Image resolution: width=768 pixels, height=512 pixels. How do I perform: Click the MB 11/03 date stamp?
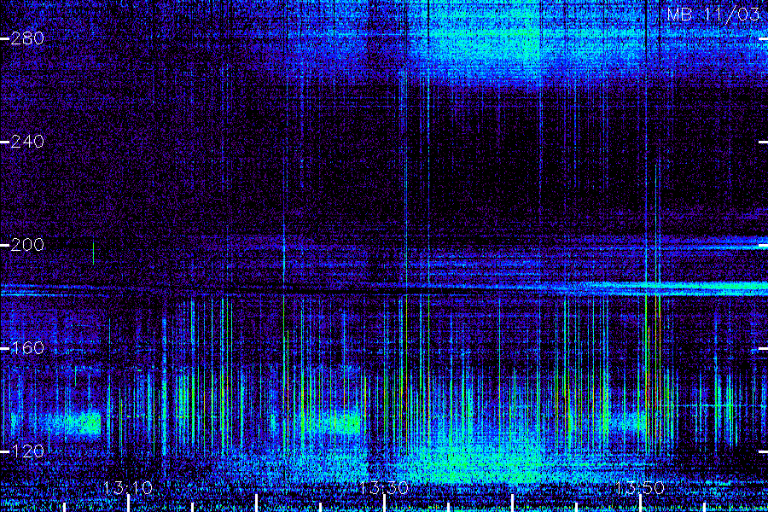coord(713,15)
